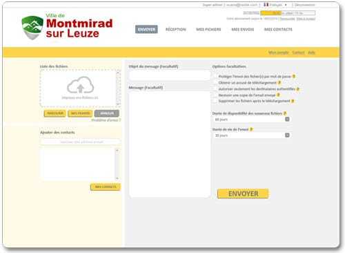Screen dimensions: 345x253
Task: Click the large yellow ENVOYER button
Action: coord(243,194)
